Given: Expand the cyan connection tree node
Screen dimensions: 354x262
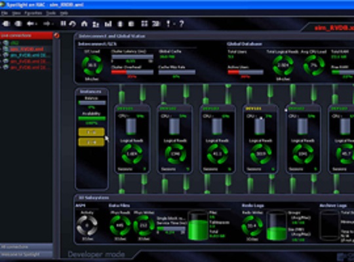Looking at the screenshot, I should click(x=1, y=55).
